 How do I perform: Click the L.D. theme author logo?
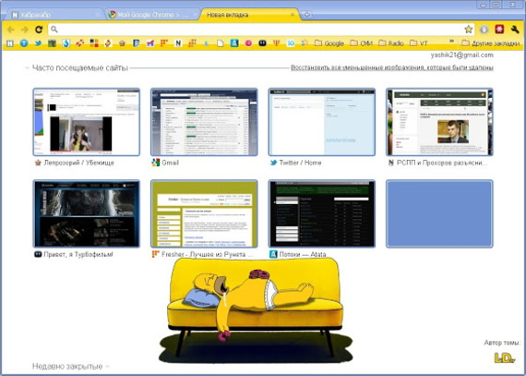[x=505, y=358]
